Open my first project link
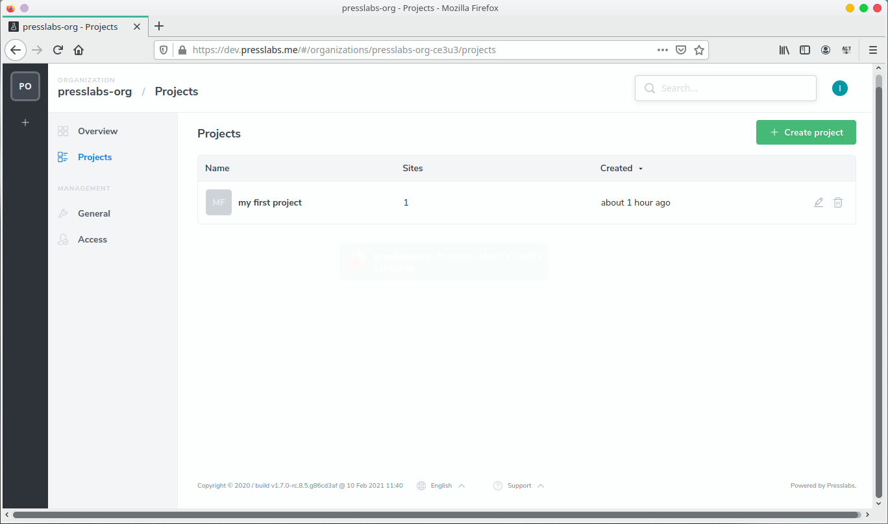Image resolution: width=888 pixels, height=524 pixels. [x=270, y=202]
